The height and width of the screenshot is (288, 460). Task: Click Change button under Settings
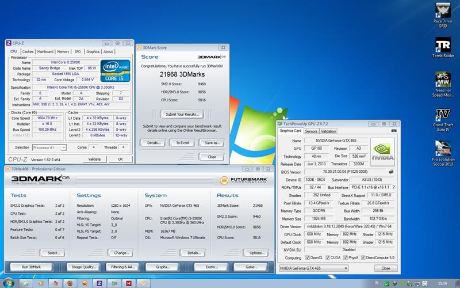[x=121, y=253]
